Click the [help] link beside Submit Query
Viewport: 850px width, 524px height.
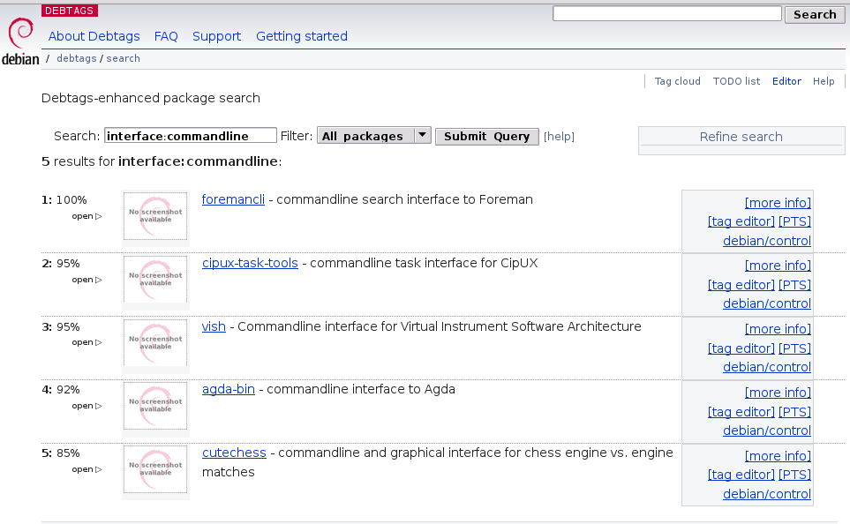coord(559,137)
